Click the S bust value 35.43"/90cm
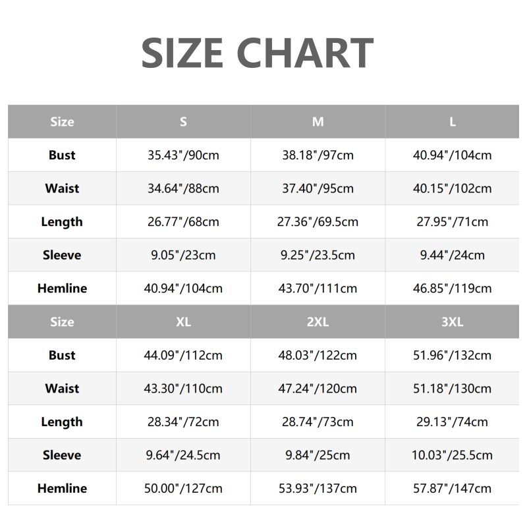 [x=183, y=155]
